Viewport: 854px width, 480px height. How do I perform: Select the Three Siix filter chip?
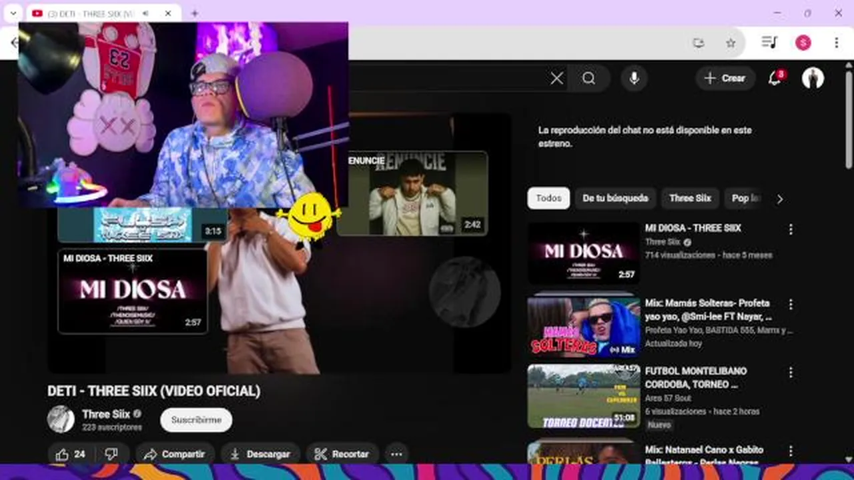pos(690,198)
